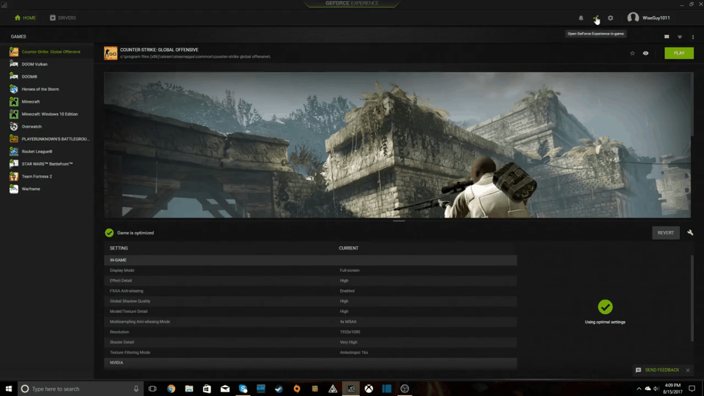
Task: Click the IN-GAME section header
Action: coord(310,260)
